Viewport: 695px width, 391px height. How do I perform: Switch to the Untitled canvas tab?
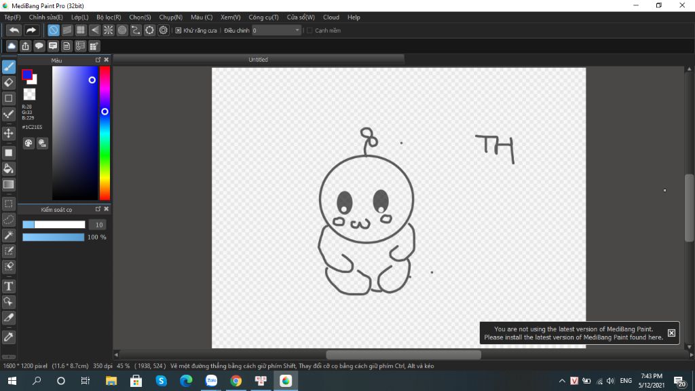coord(258,60)
